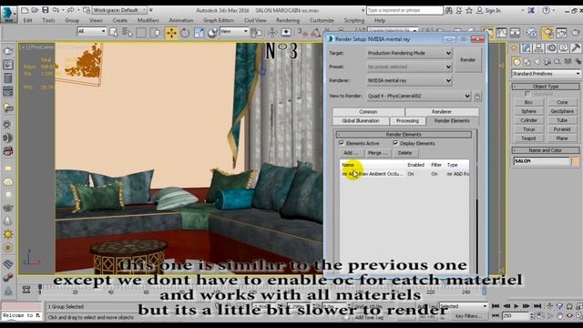Screen dimensions: 583x328
Task: Click the Merge... button
Action: [x=377, y=153]
